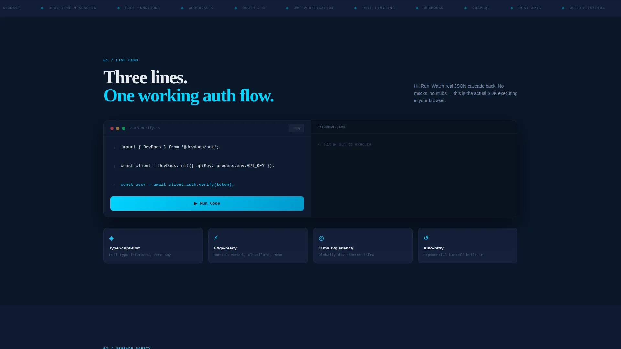The image size is (621, 349).
Task: Click 'Full type inference, zero any' description
Action: pos(140,255)
